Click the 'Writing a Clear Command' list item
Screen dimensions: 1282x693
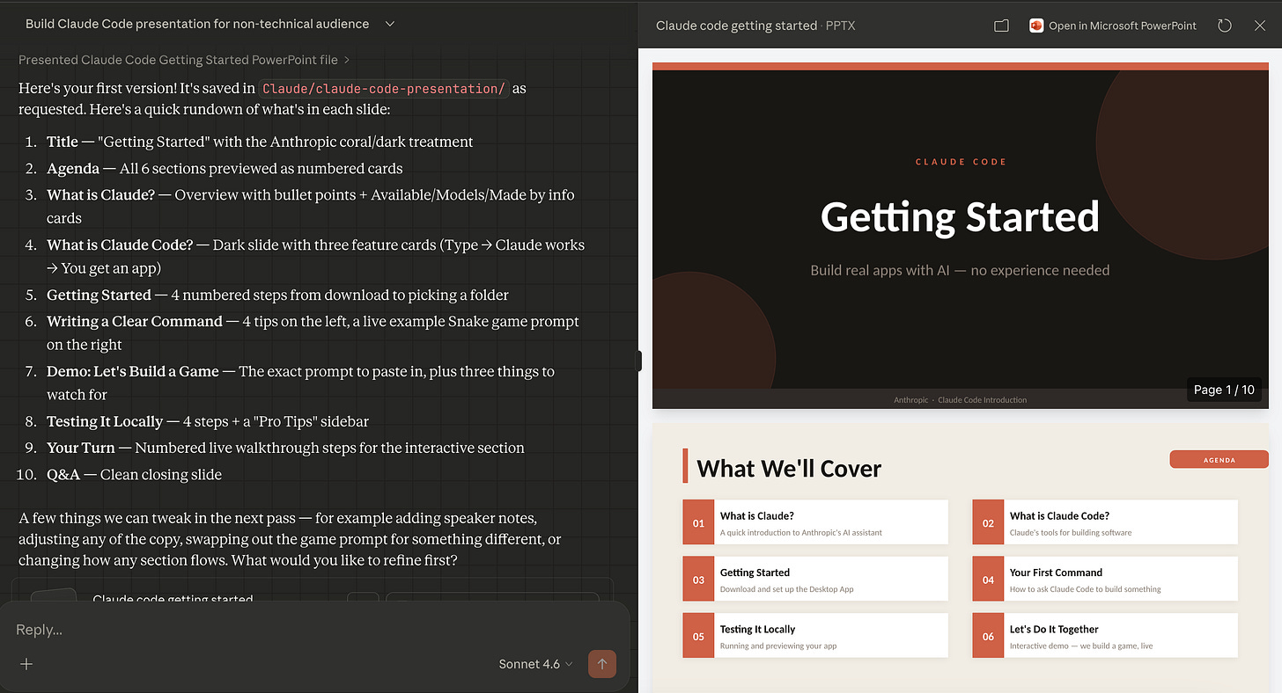[313, 332]
